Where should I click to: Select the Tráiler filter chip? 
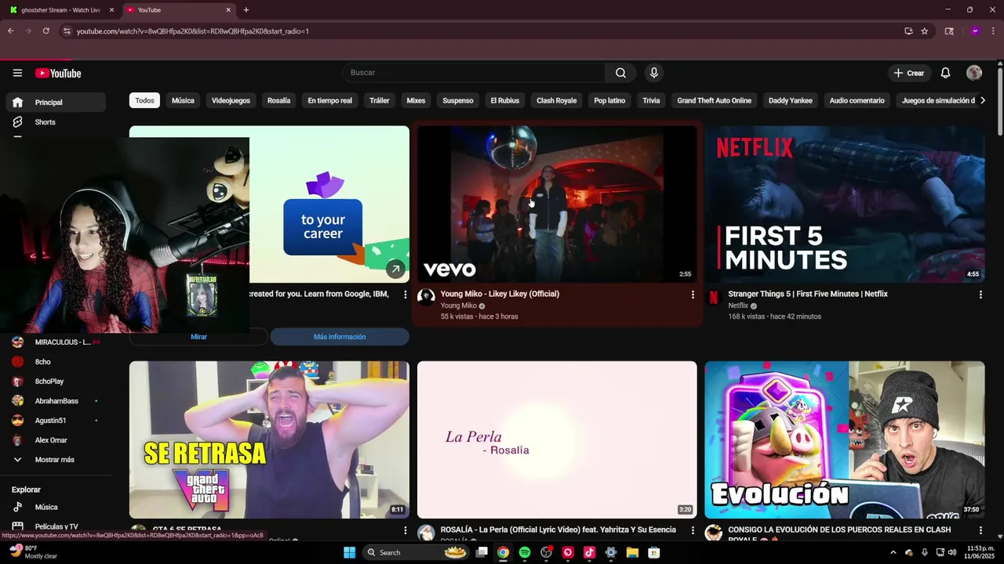coord(379,100)
